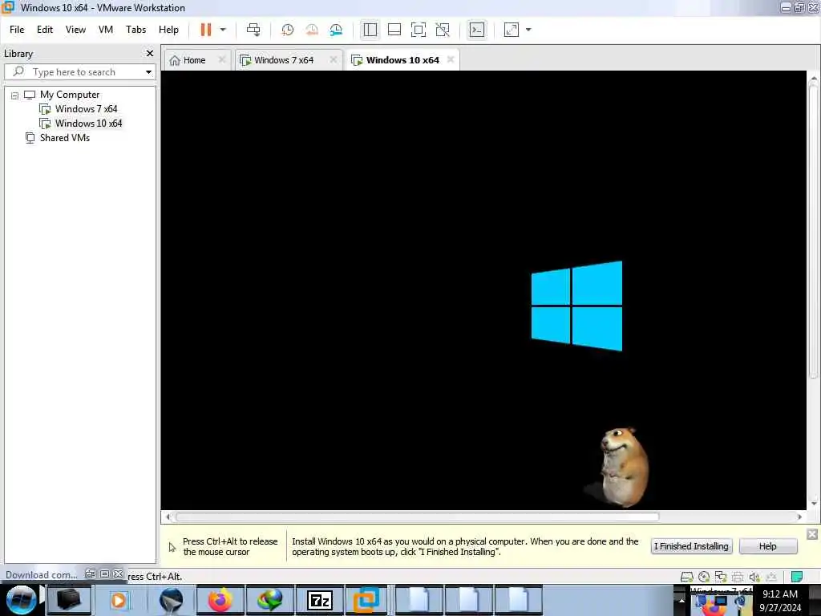The image size is (821, 616).
Task: Click the Send Ctrl+Alt+Del toolbar icon
Action: 253,30
